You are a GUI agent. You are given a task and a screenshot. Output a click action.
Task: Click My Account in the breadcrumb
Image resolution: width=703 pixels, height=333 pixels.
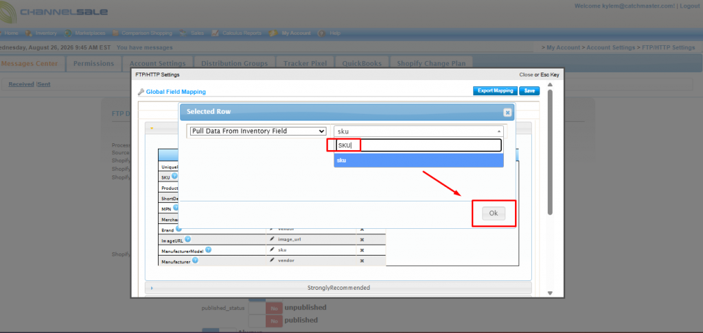[563, 47]
